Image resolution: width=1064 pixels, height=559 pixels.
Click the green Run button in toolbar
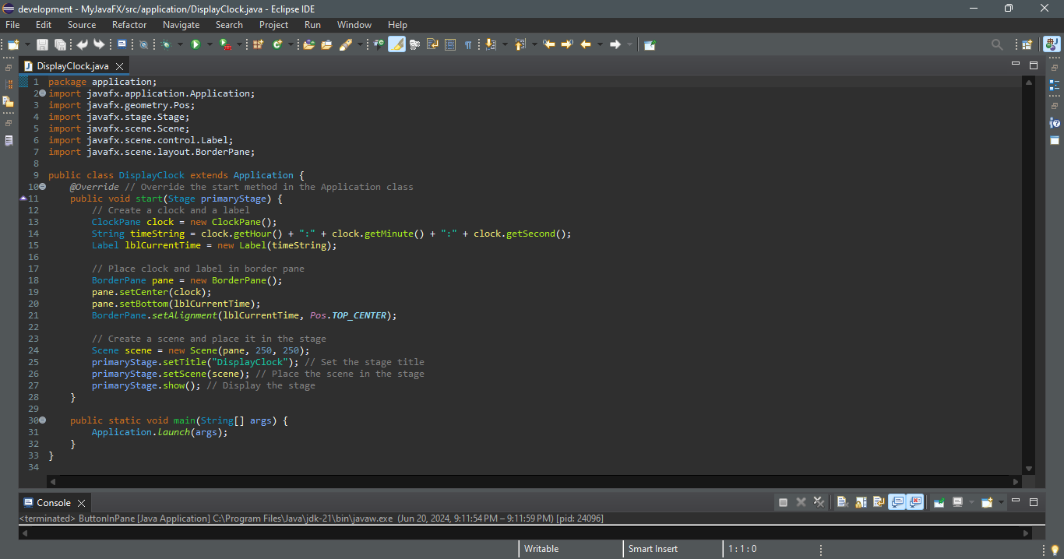pyautogui.click(x=196, y=45)
